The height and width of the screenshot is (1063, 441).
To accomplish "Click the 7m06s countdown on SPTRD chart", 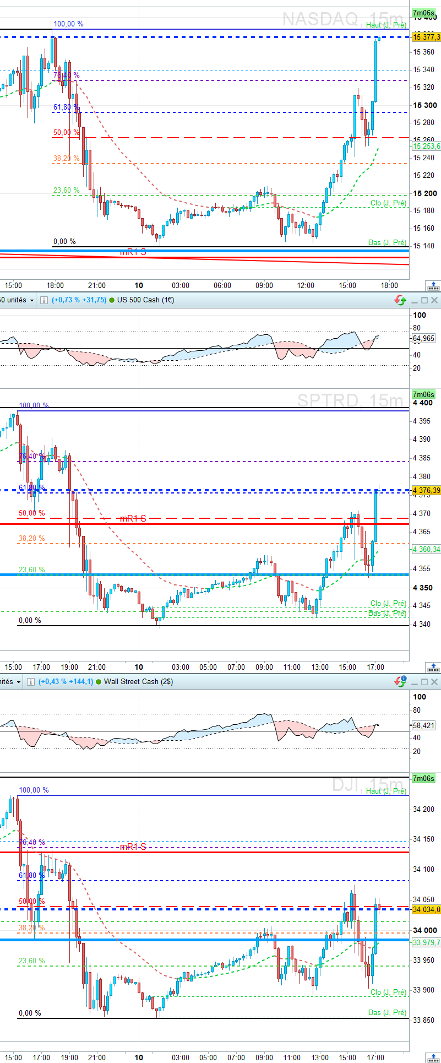I will pos(423,394).
